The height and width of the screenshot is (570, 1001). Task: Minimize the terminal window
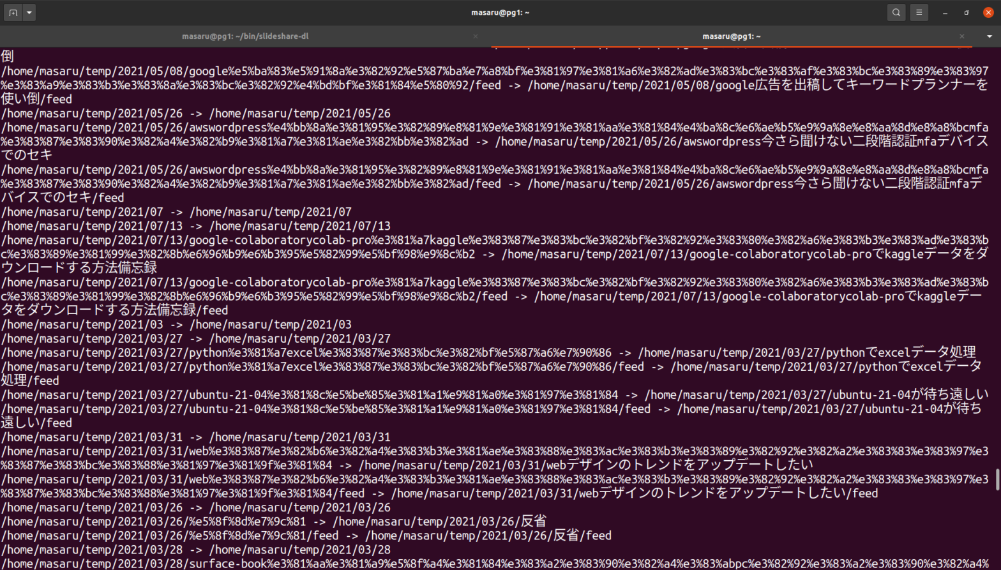945,12
